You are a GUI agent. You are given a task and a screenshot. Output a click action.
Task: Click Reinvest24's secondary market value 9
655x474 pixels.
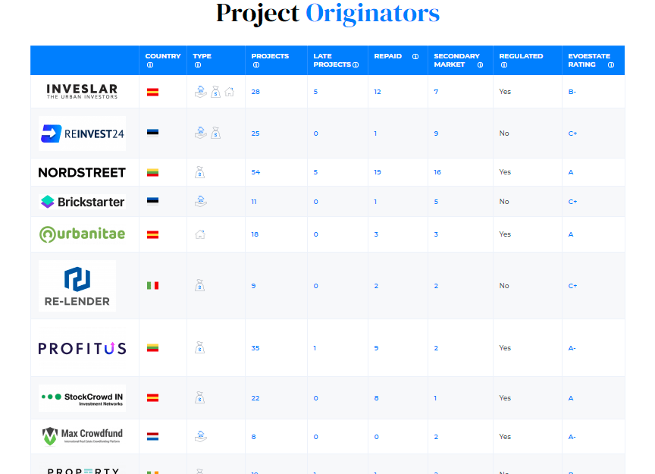click(436, 133)
